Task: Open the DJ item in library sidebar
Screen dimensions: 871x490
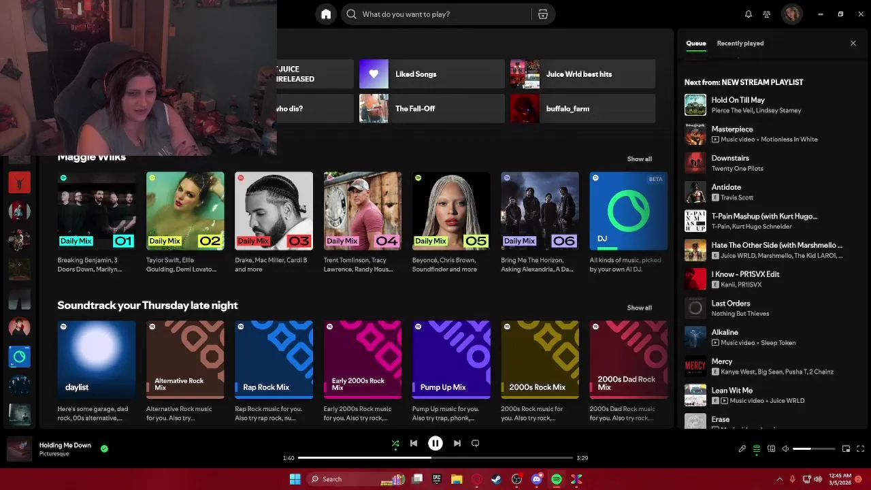Action: (19, 357)
